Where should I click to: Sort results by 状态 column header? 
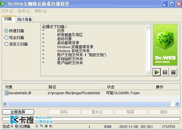coord(129,87)
